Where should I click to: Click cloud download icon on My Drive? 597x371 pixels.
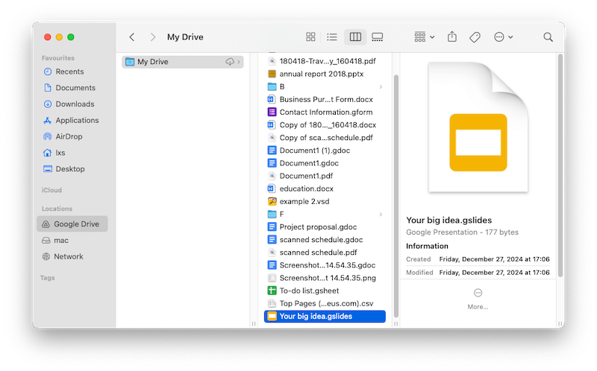(230, 62)
